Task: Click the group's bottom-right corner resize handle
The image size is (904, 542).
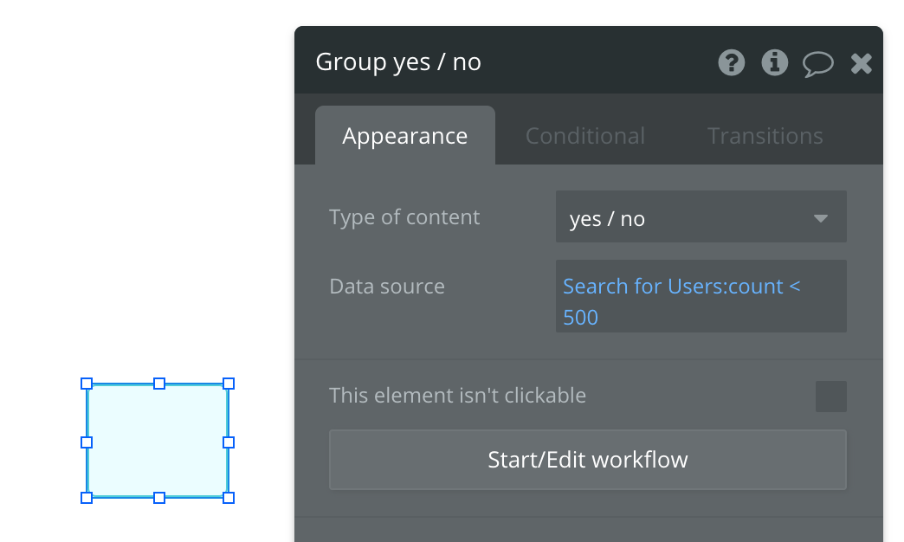Action: (229, 498)
